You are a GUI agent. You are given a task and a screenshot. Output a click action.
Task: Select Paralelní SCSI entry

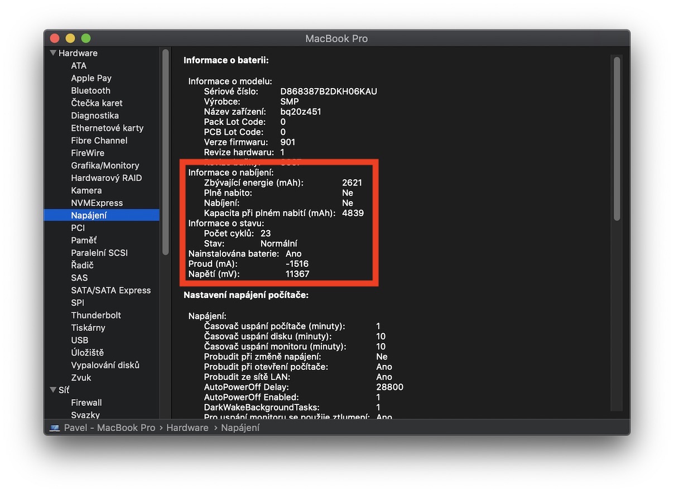99,253
